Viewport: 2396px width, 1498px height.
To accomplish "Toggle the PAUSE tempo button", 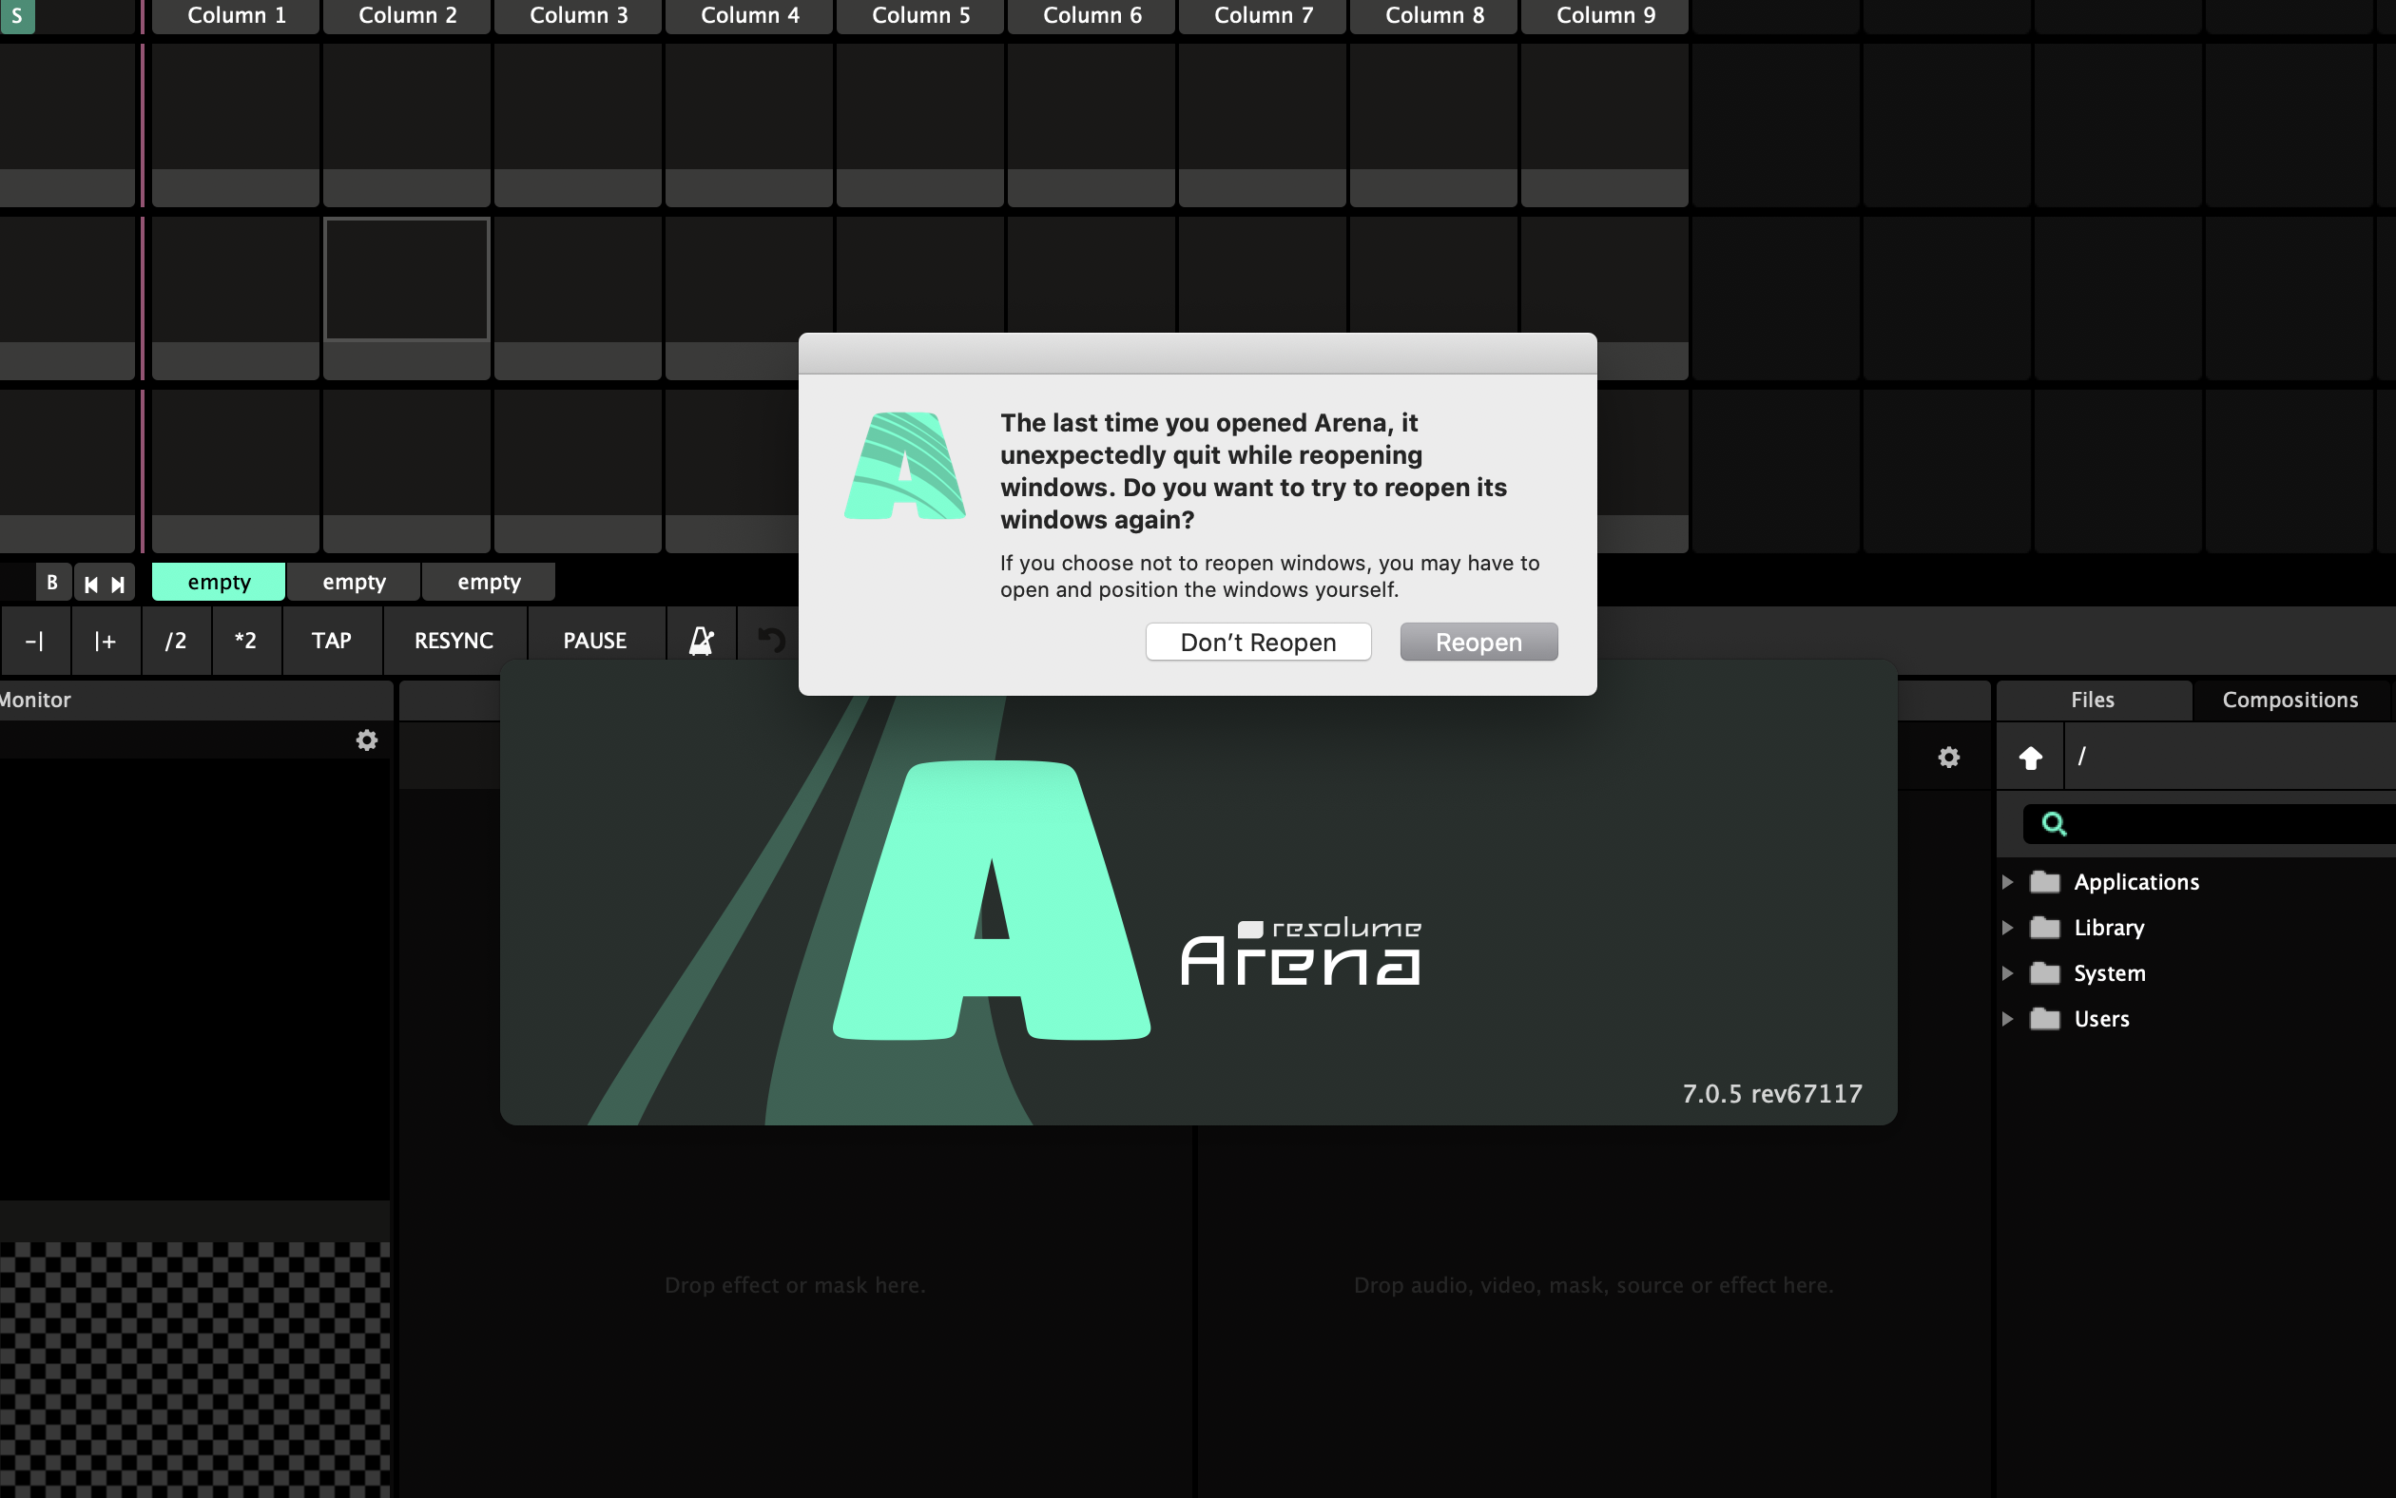I will 594,641.
